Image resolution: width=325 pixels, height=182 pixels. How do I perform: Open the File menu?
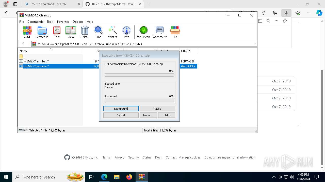22,22
